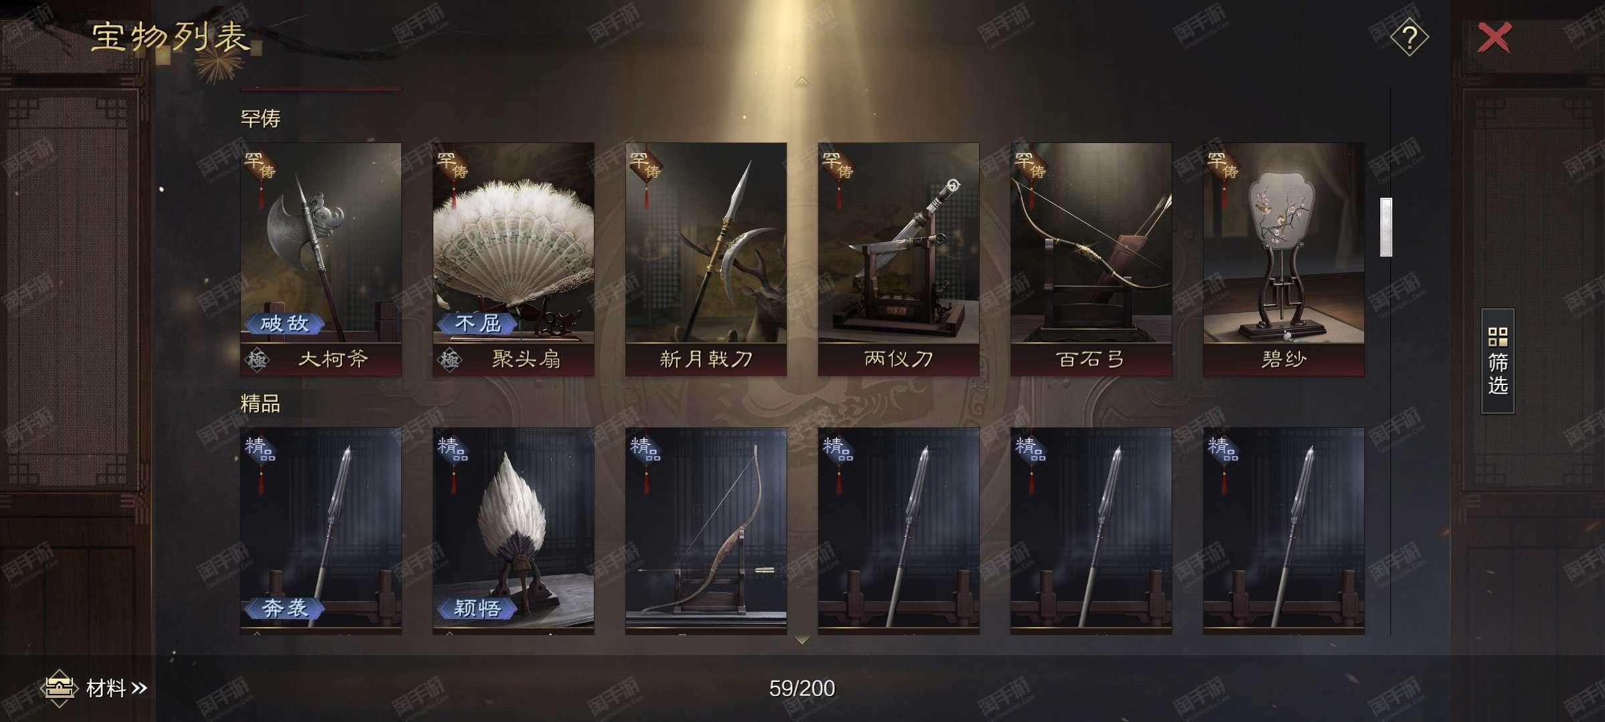This screenshot has height=722, width=1605.
Task: Select the 聚头扇 feather fan card
Action: [x=514, y=259]
